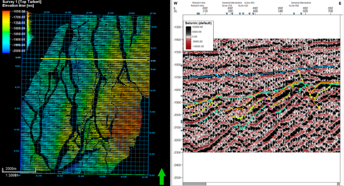Click the 'Survey 1 [Top Tarbert]' title text
Viewport: 344px width, 186px height.
[22, 2]
